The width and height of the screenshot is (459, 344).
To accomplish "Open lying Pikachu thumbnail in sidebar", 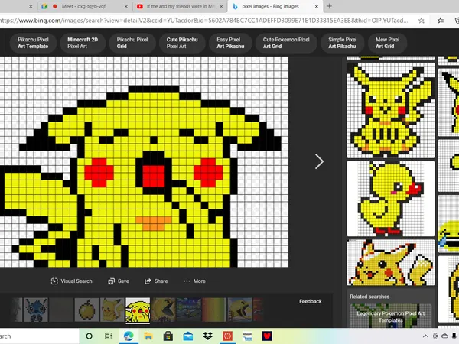I will [x=391, y=262].
